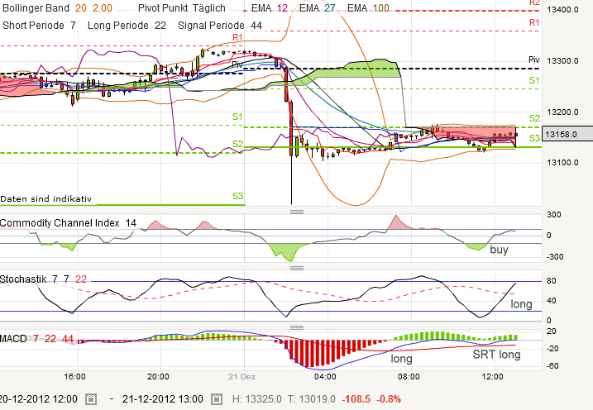The height and width of the screenshot is (410, 593).
Task: Click the Piv label at right edge
Action: pos(534,60)
